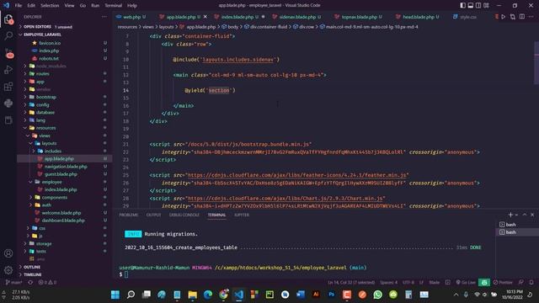Image resolution: width=539 pixels, height=303 pixels.
Task: Open the Jupyter panel tab
Action: 242,215
